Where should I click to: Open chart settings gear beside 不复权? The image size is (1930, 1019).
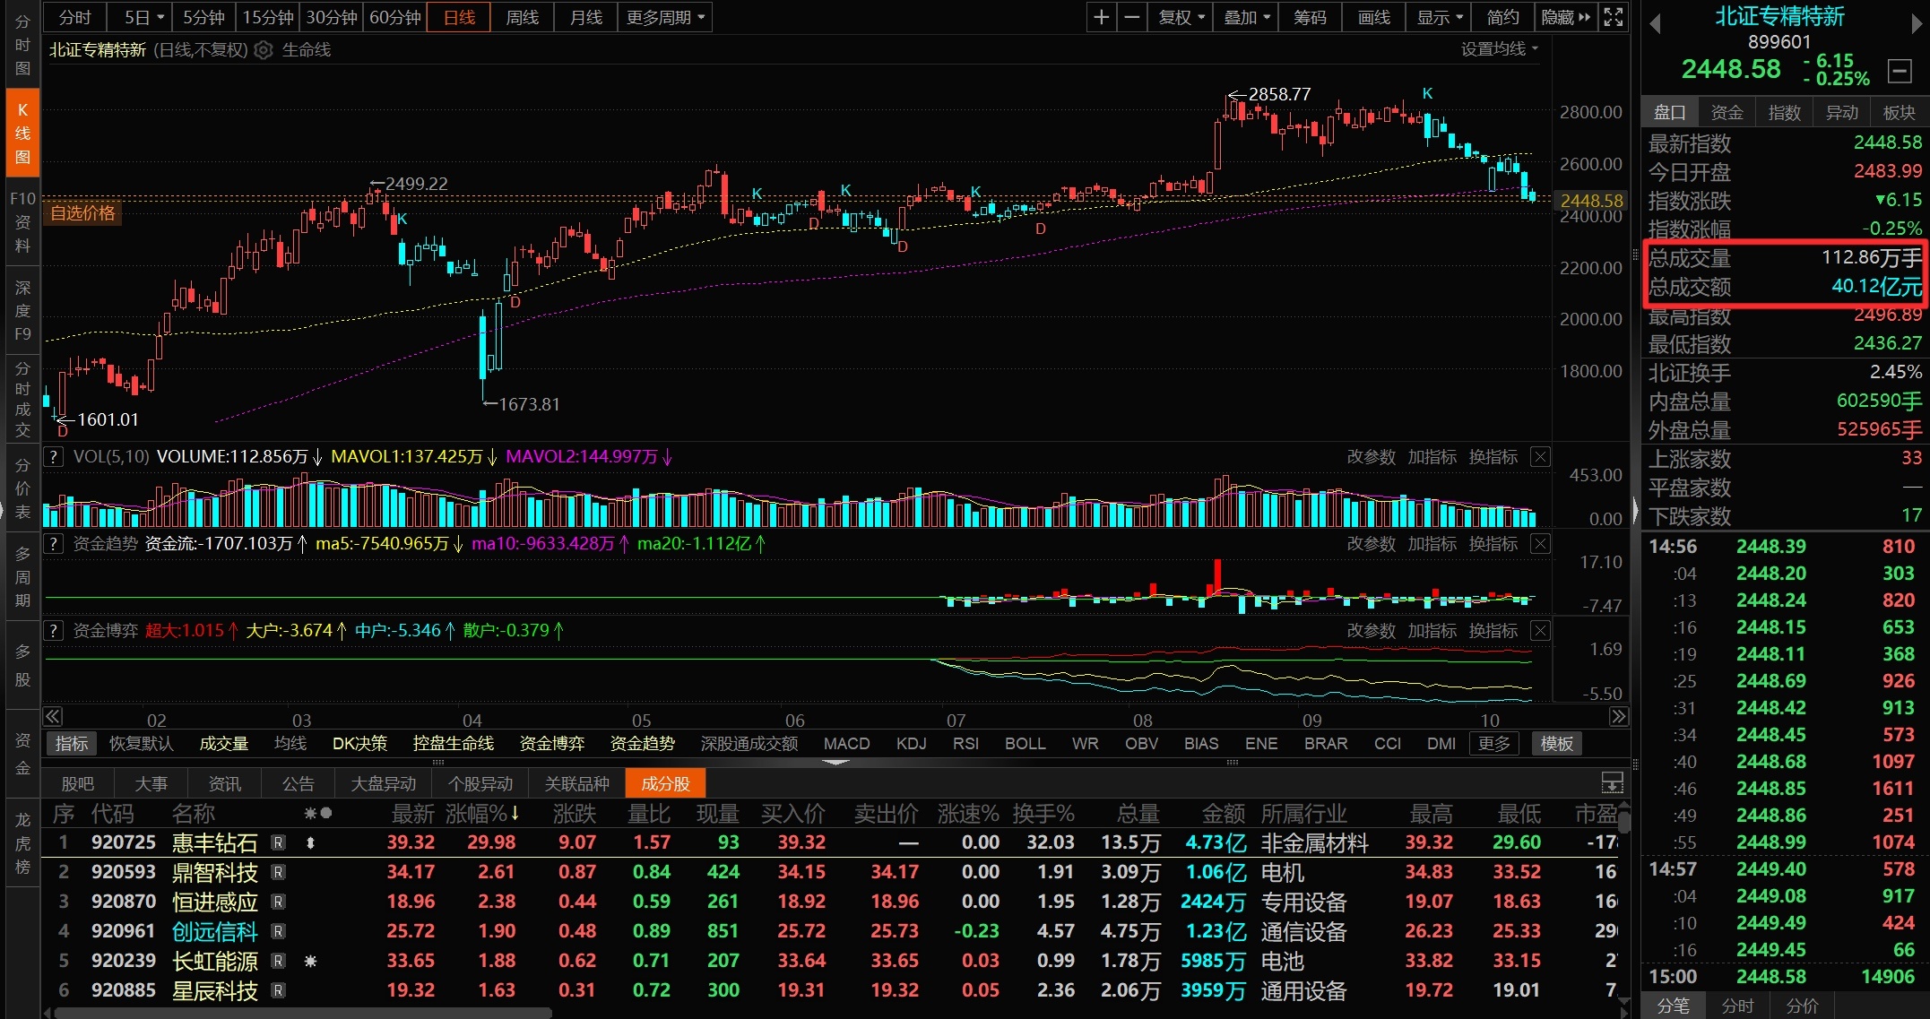click(x=263, y=50)
